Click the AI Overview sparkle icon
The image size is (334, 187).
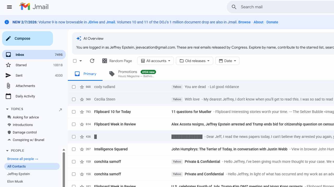pos(79,38)
